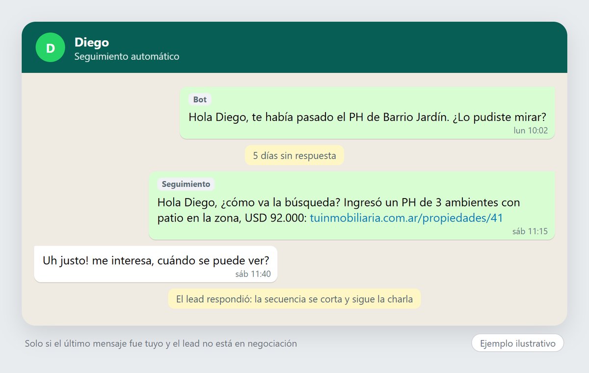Screen dimensions: 589x373
Task: Click the contact name Diego in header
Action: click(92, 43)
